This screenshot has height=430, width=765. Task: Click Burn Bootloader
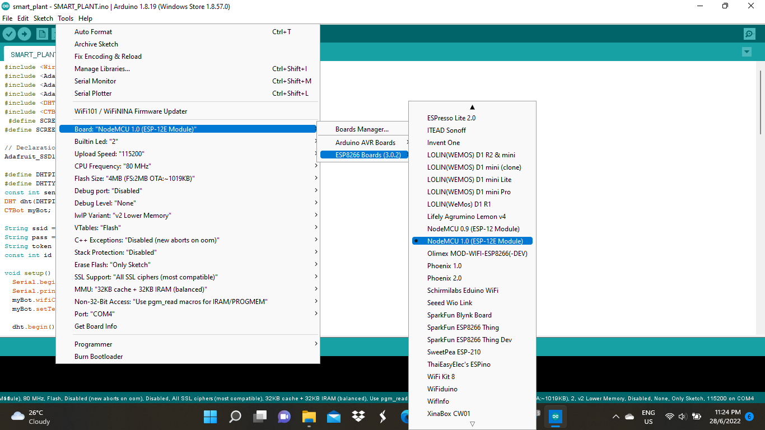point(188,357)
